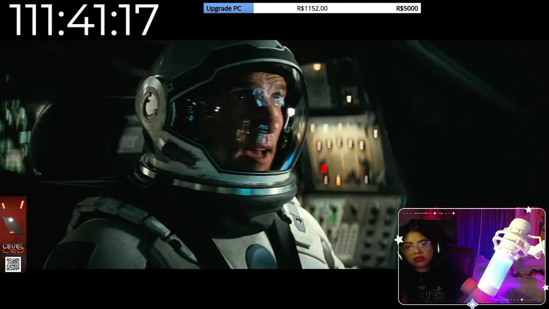
Task: Click the movie video frame
Action: pos(274,154)
